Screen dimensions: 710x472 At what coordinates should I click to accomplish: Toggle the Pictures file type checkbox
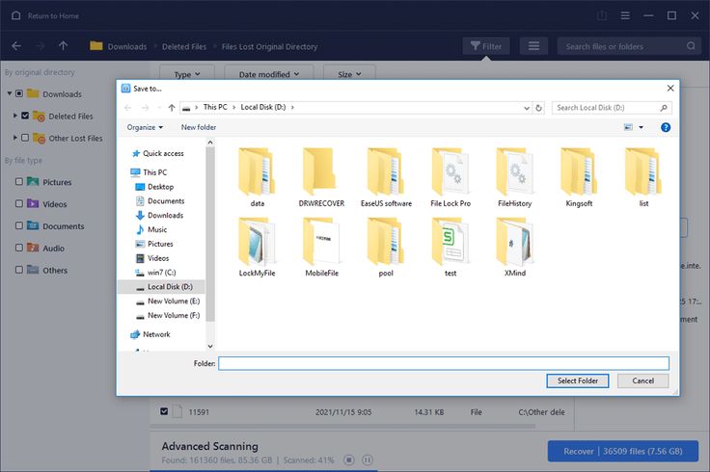point(18,182)
